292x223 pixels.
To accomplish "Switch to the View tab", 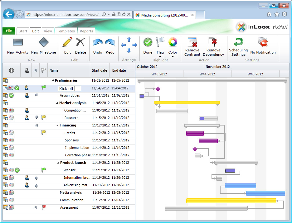I will (48, 31).
